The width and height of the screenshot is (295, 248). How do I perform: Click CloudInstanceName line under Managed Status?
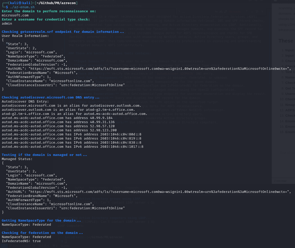pyautogui.click(x=50, y=204)
